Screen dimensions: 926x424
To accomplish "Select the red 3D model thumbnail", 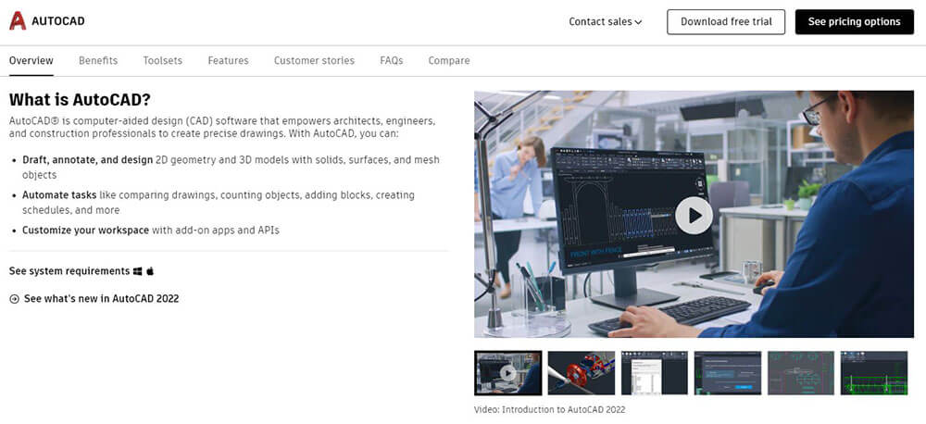I will 581,373.
